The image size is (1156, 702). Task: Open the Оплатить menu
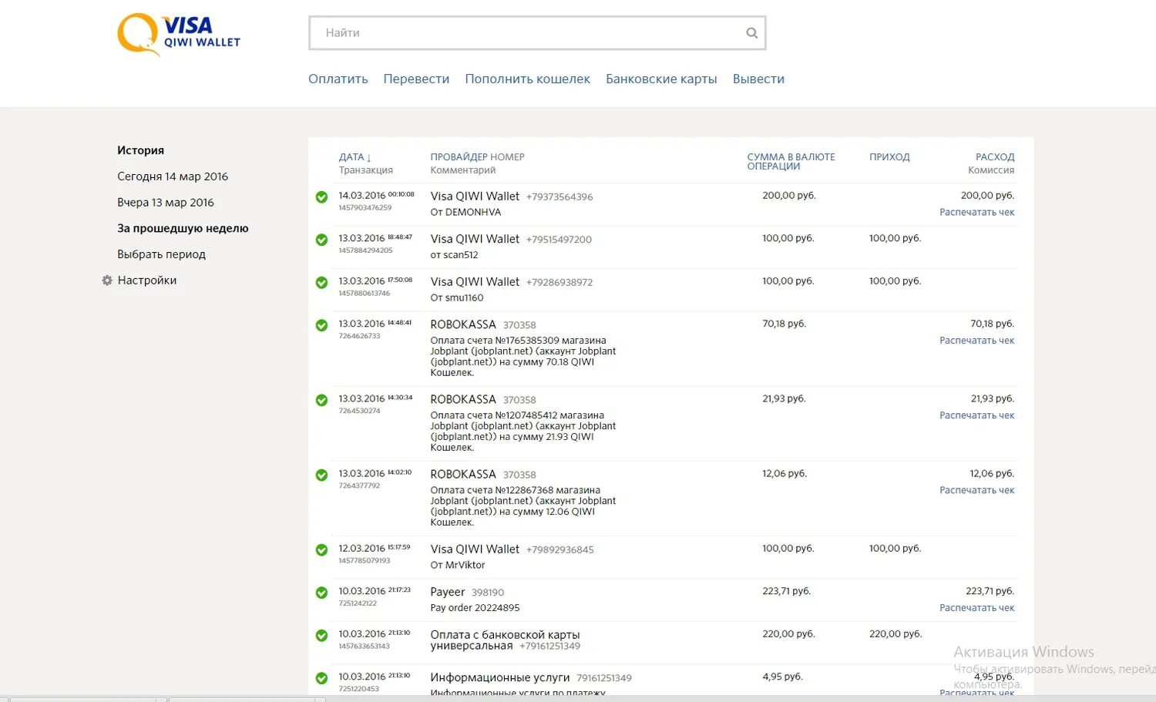[338, 79]
